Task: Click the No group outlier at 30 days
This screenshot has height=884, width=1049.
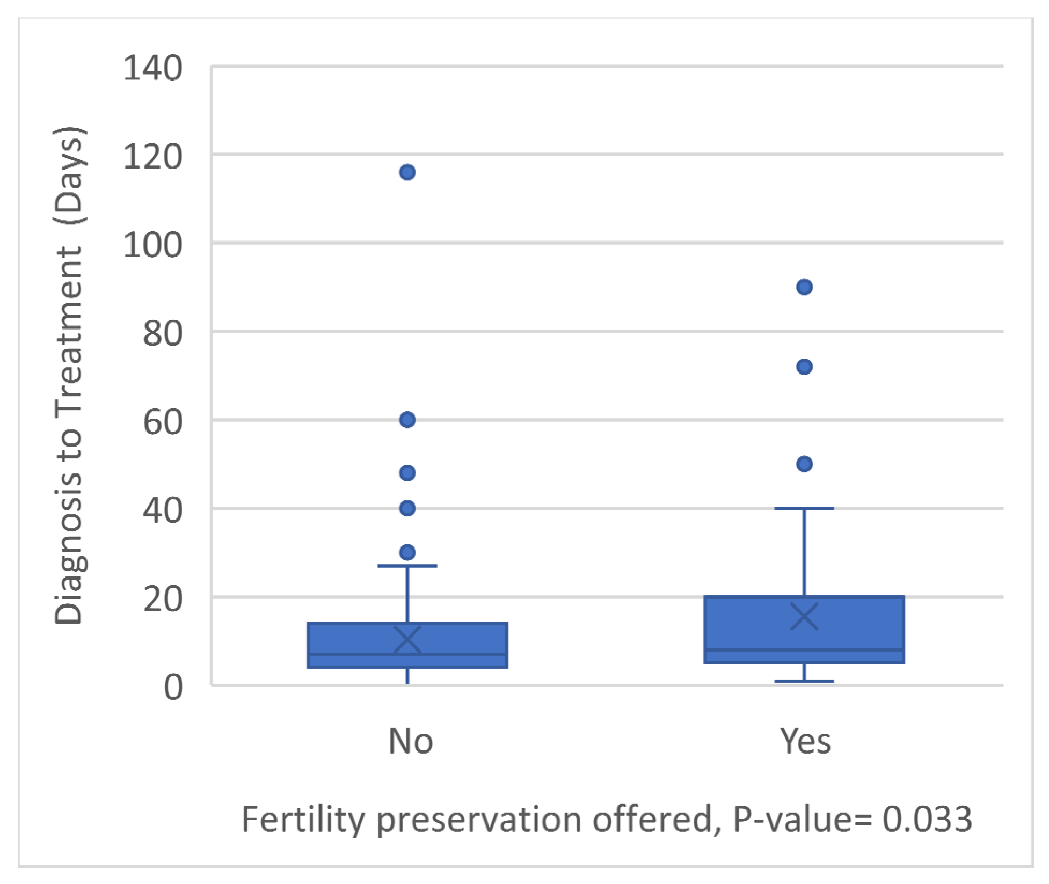Action: [x=407, y=552]
